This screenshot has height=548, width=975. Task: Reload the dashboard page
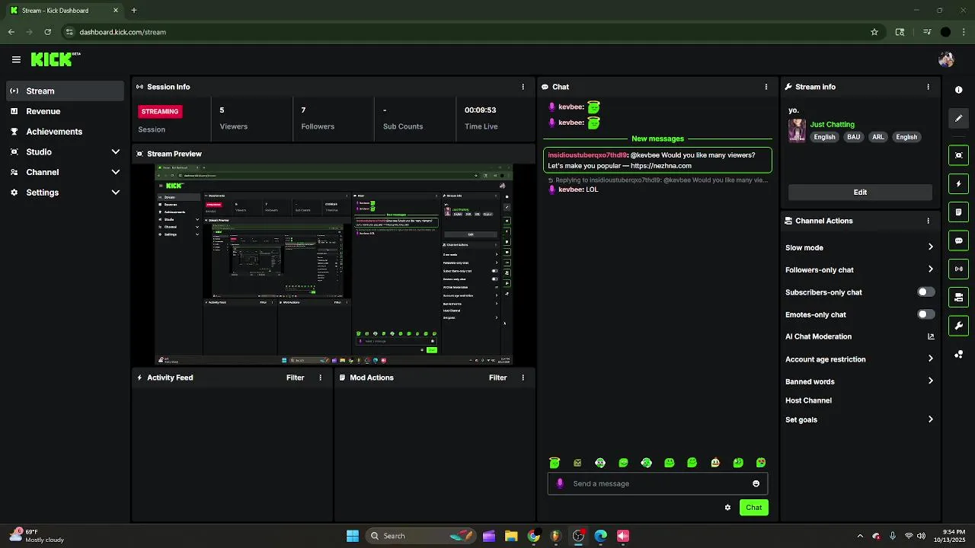(x=47, y=32)
